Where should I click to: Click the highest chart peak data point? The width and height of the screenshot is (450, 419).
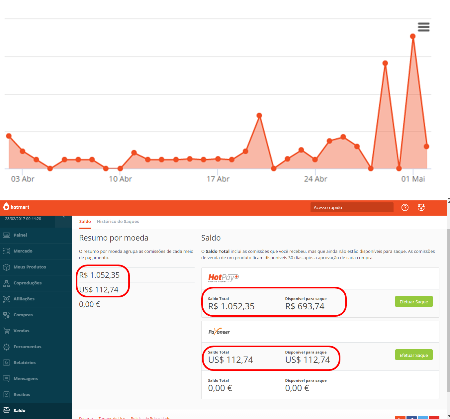pos(413,36)
